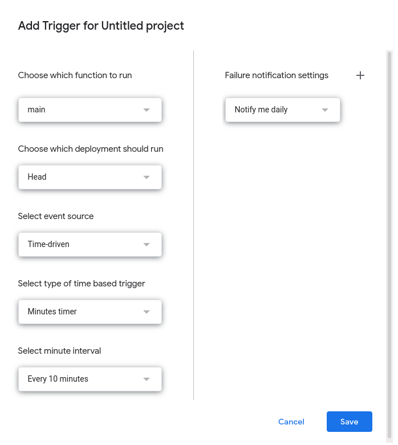Click the Add Trigger dialog title text

[x=101, y=26]
